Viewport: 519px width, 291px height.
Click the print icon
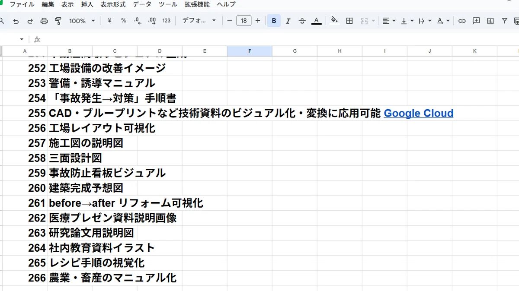point(44,21)
